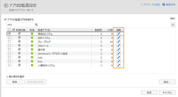
Task: Select the Webメール app name
Action: pyautogui.click(x=43, y=46)
